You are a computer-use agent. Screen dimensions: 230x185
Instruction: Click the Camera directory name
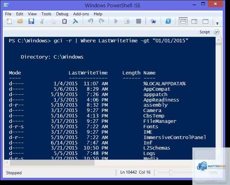[152, 110]
